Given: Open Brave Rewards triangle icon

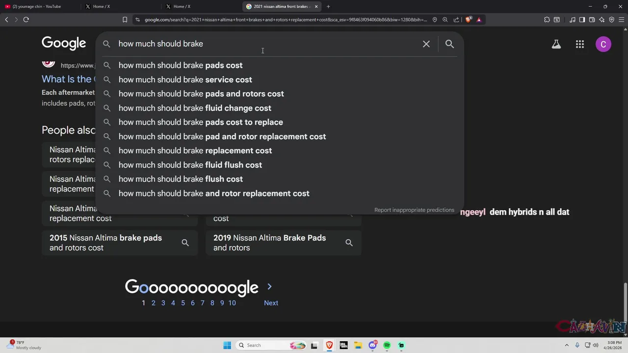Looking at the screenshot, I should point(479,20).
